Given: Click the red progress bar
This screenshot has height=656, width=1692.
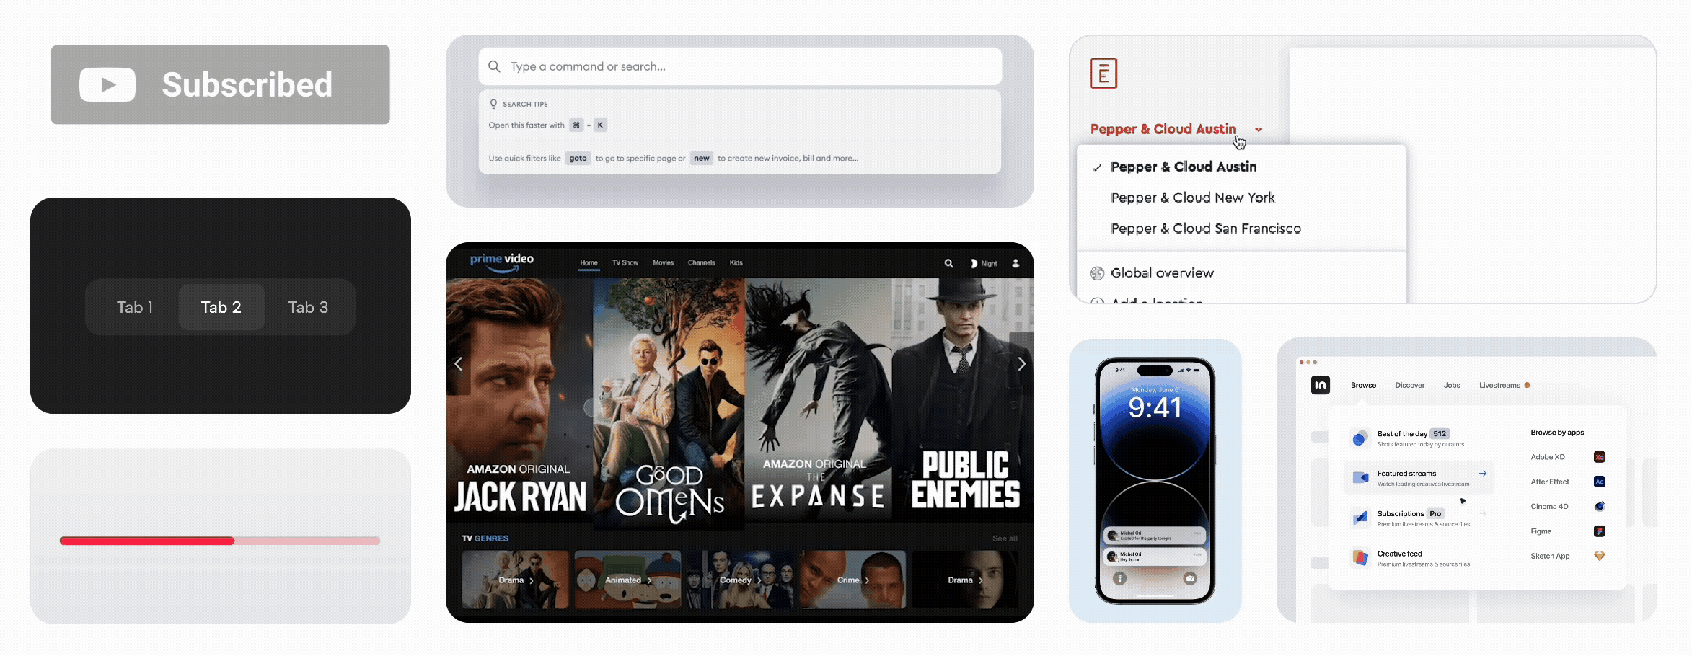Looking at the screenshot, I should 219,541.
